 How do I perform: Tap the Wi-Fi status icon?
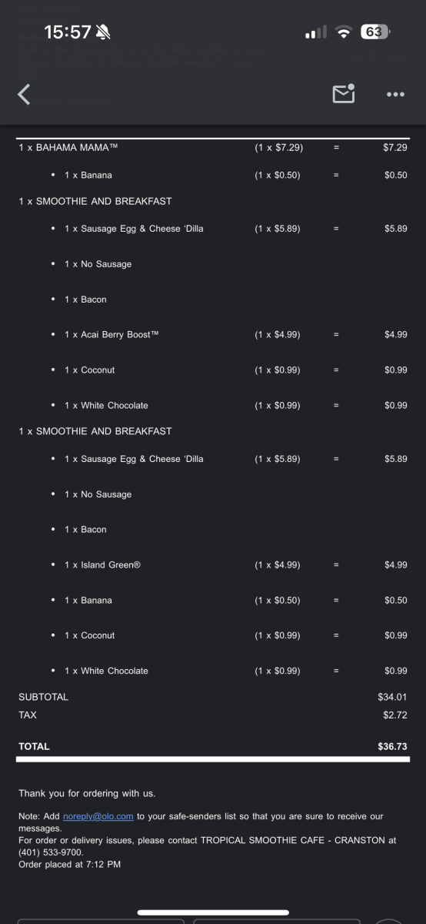(x=344, y=32)
